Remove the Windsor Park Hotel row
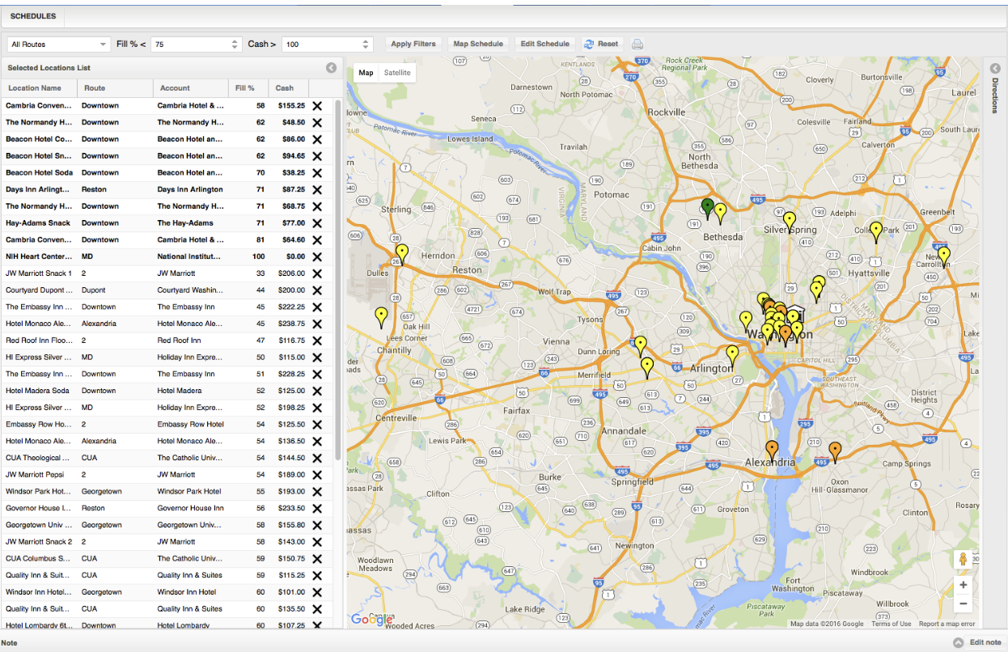 click(317, 491)
